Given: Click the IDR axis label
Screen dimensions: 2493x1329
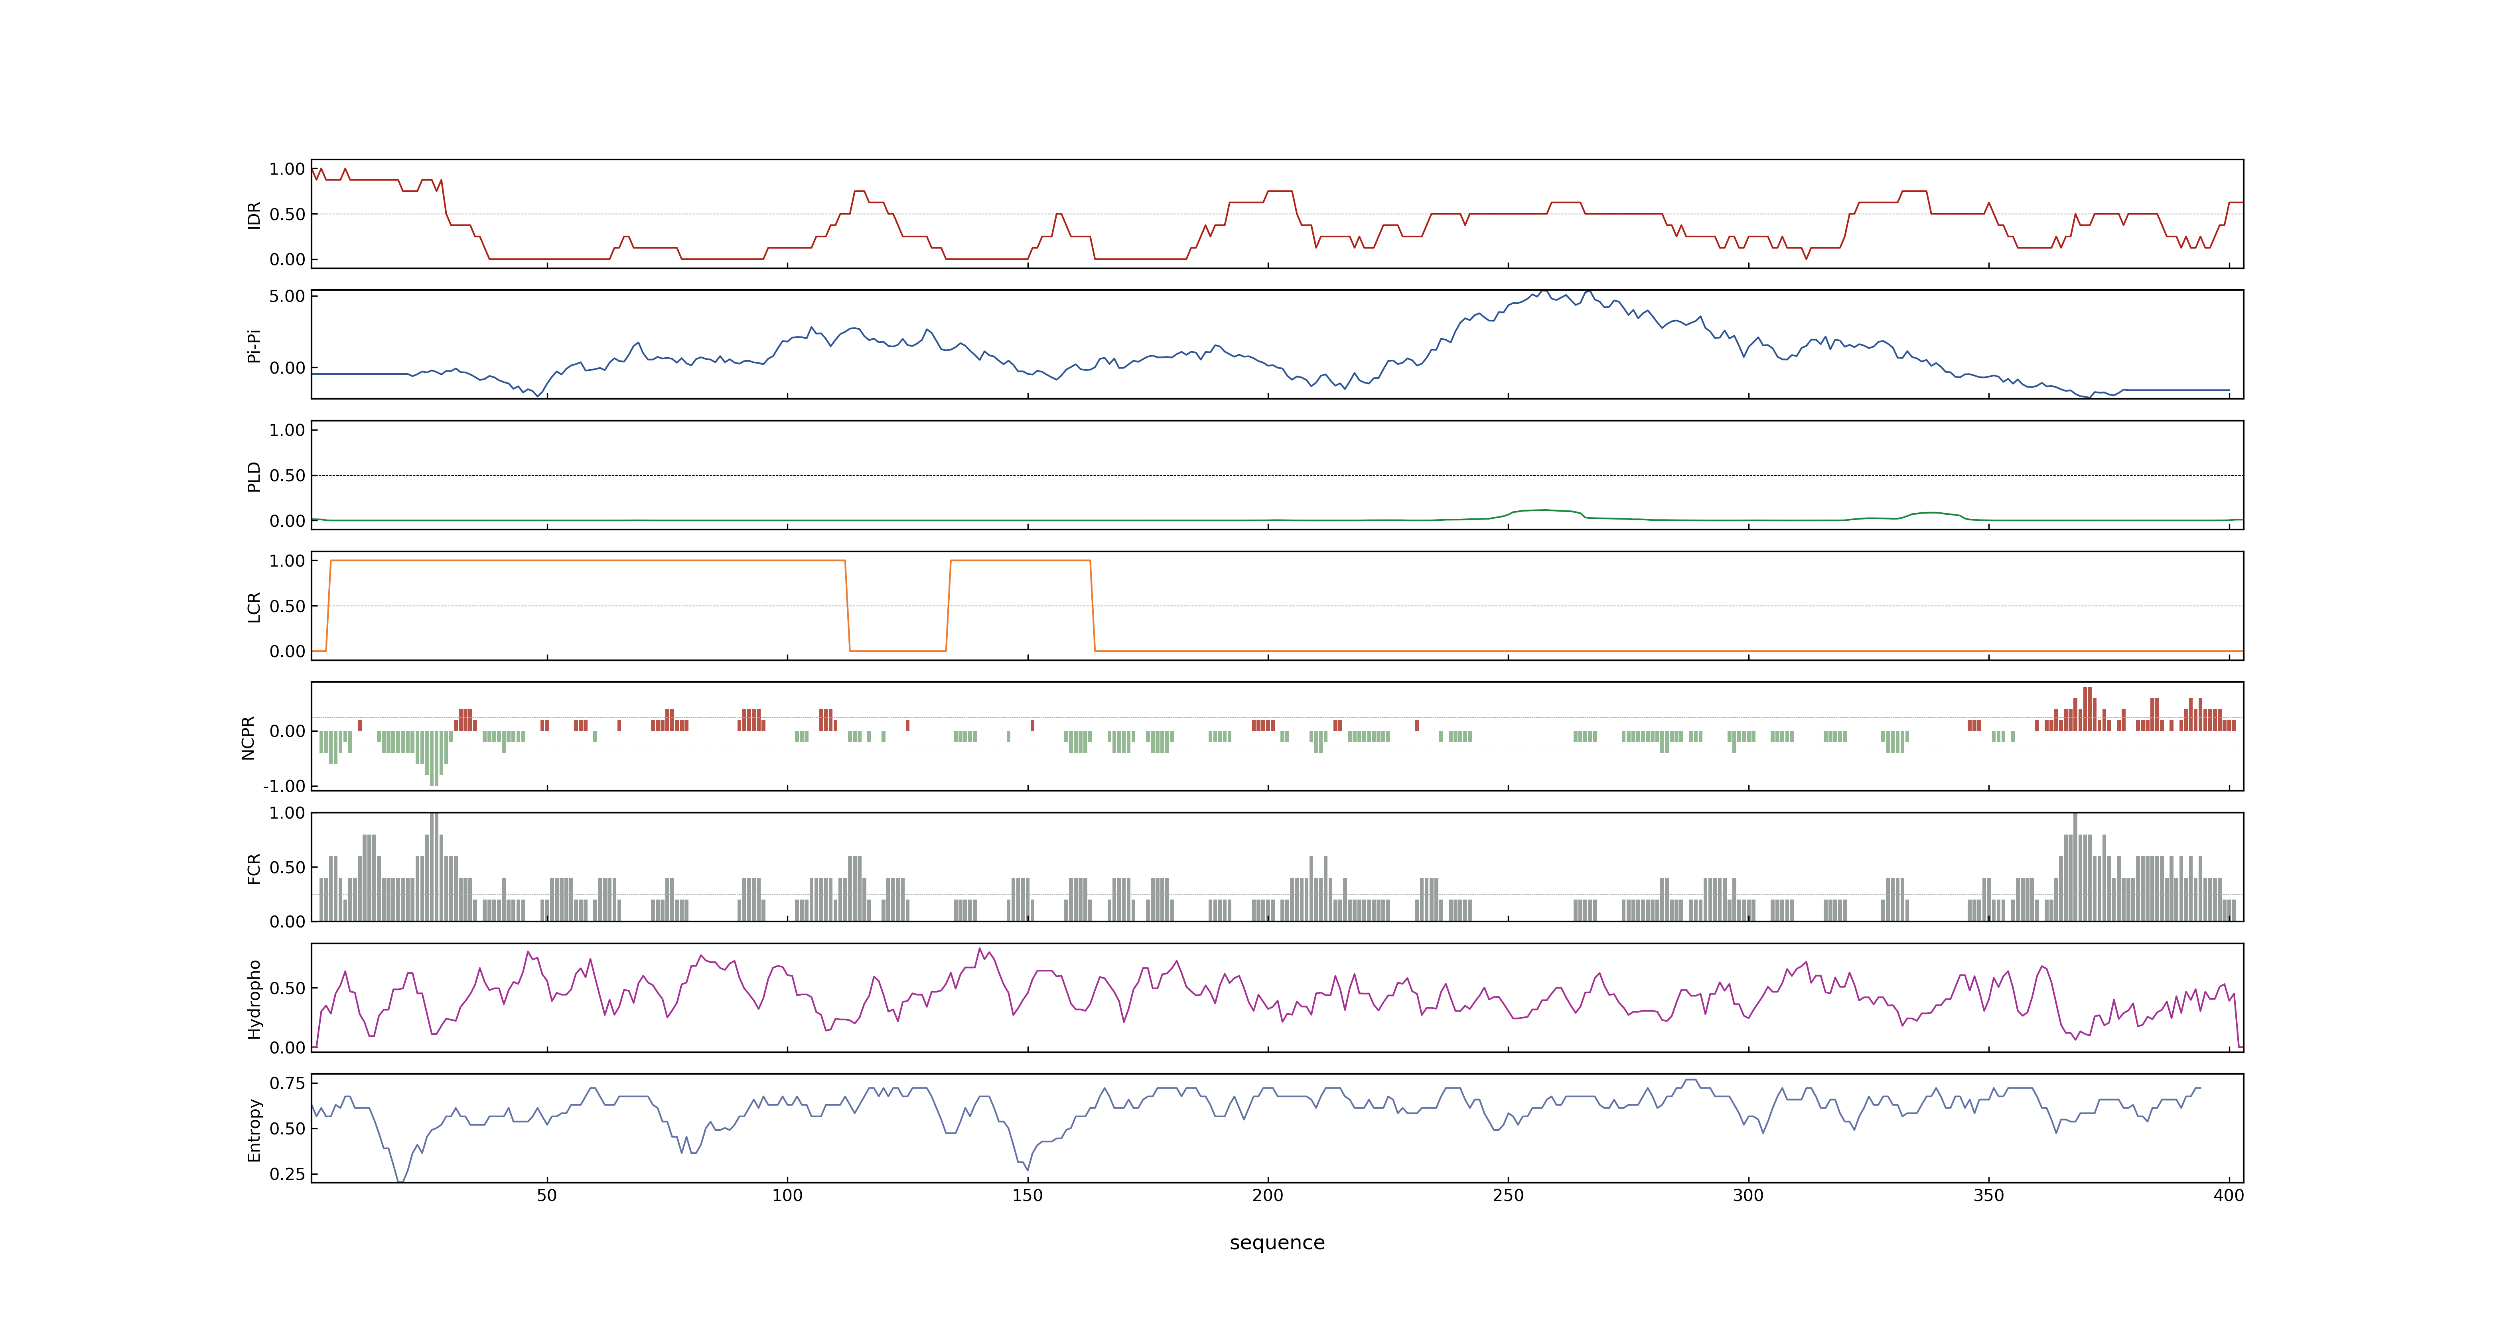Looking at the screenshot, I should click(254, 215).
